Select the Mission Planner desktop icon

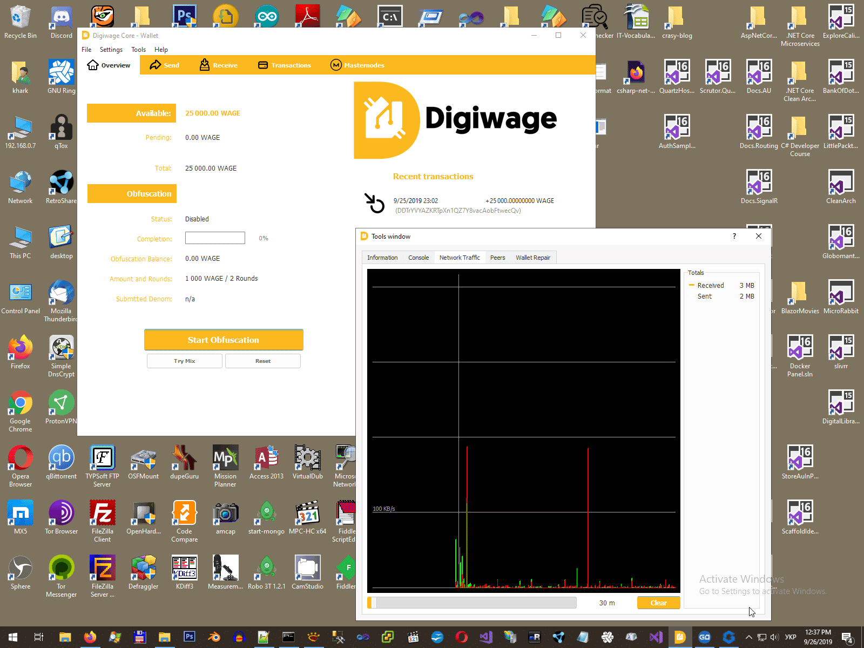pyautogui.click(x=225, y=467)
